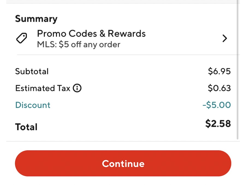Select the Estimated Tax label
Screen dimensions: 244x185
42,88
